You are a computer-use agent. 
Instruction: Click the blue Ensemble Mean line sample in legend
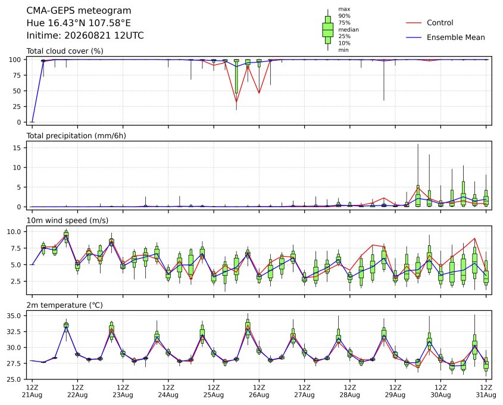coord(414,38)
